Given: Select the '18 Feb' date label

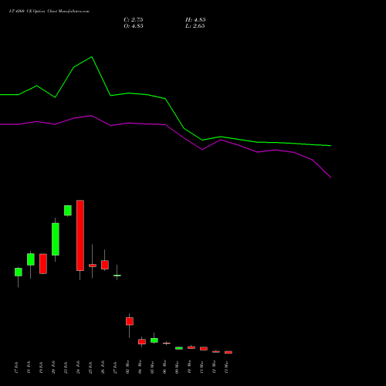Looking at the screenshot, I should coord(29,367).
